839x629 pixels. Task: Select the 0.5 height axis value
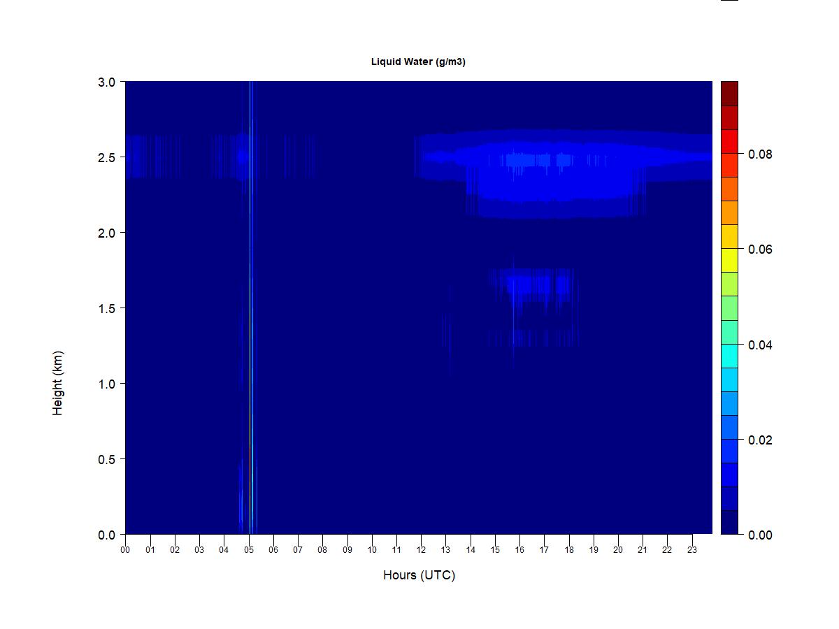point(107,459)
